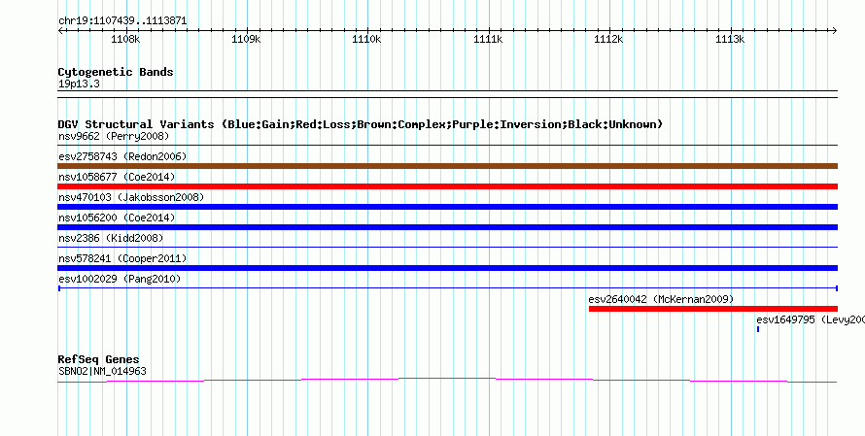This screenshot has width=865, height=436.
Task: Click the 1109k ruler tick label
Action: click(x=247, y=40)
